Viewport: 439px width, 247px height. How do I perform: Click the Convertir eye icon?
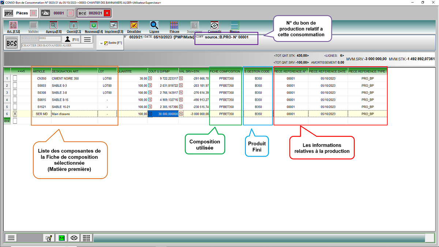[214, 26]
